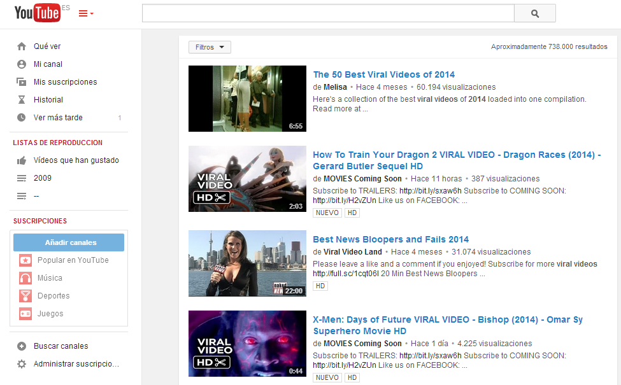Open Buscar canales
The image size is (621, 385).
pyautogui.click(x=61, y=346)
